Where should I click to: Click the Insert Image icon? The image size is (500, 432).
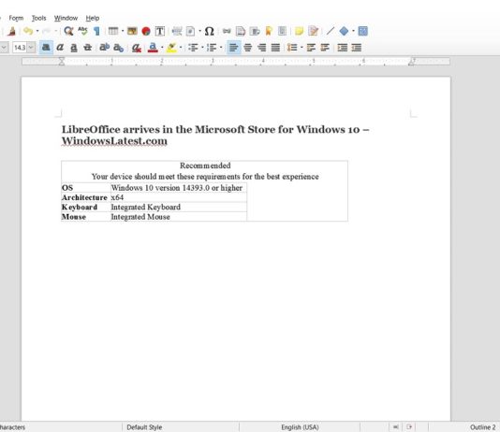[x=132, y=31]
